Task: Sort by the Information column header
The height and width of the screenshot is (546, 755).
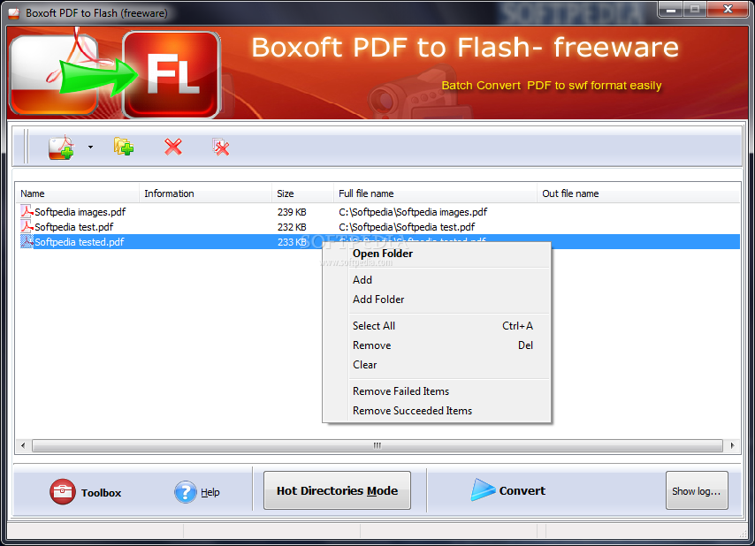Action: pos(206,193)
